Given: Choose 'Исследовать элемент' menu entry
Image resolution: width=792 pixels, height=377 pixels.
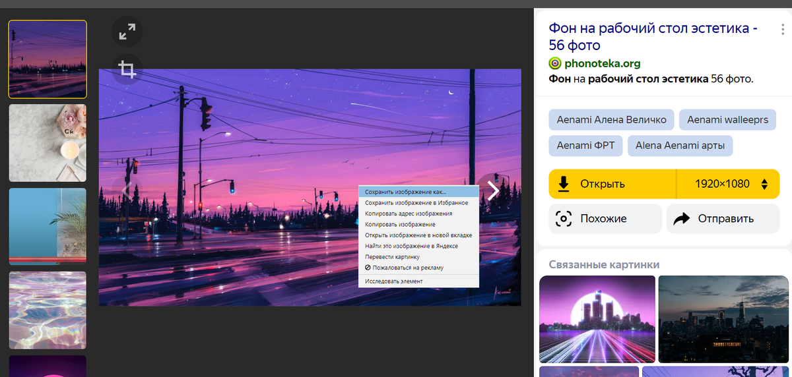Looking at the screenshot, I should (418, 281).
